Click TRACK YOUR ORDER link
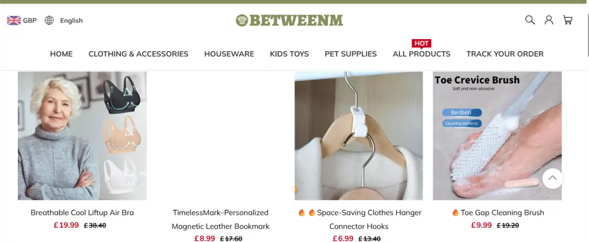Screen dimensions: 589x242 point(505,54)
